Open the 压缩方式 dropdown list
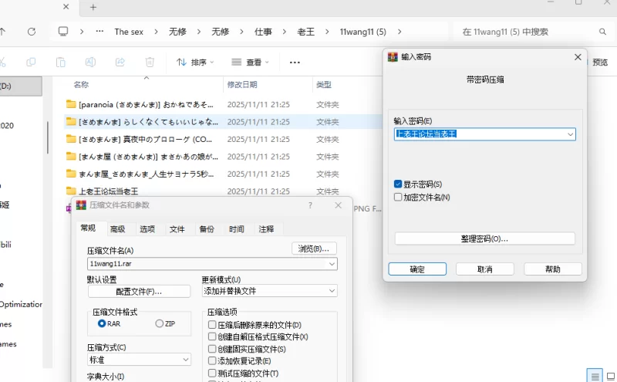This screenshot has width=617, height=382. tap(185, 360)
